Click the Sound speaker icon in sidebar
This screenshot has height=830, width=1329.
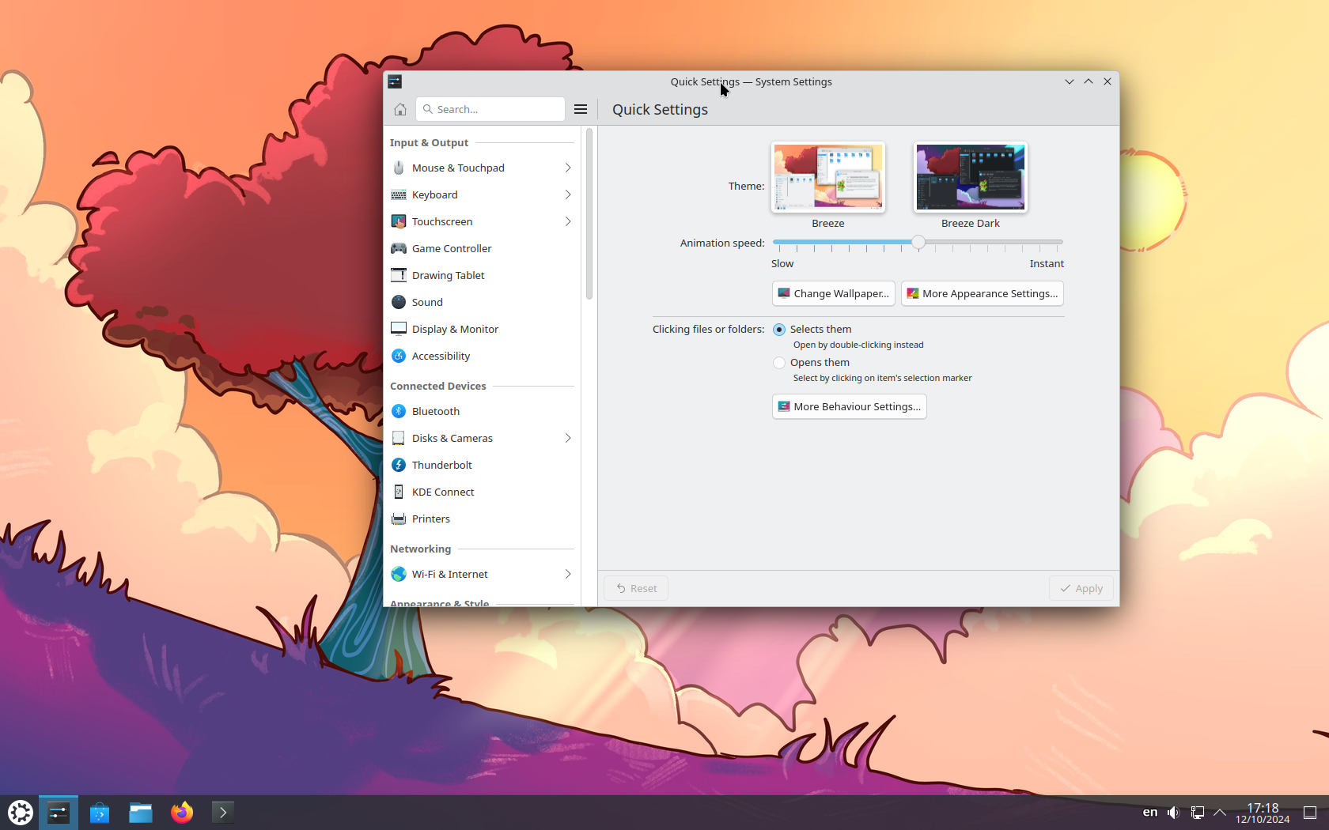point(399,302)
